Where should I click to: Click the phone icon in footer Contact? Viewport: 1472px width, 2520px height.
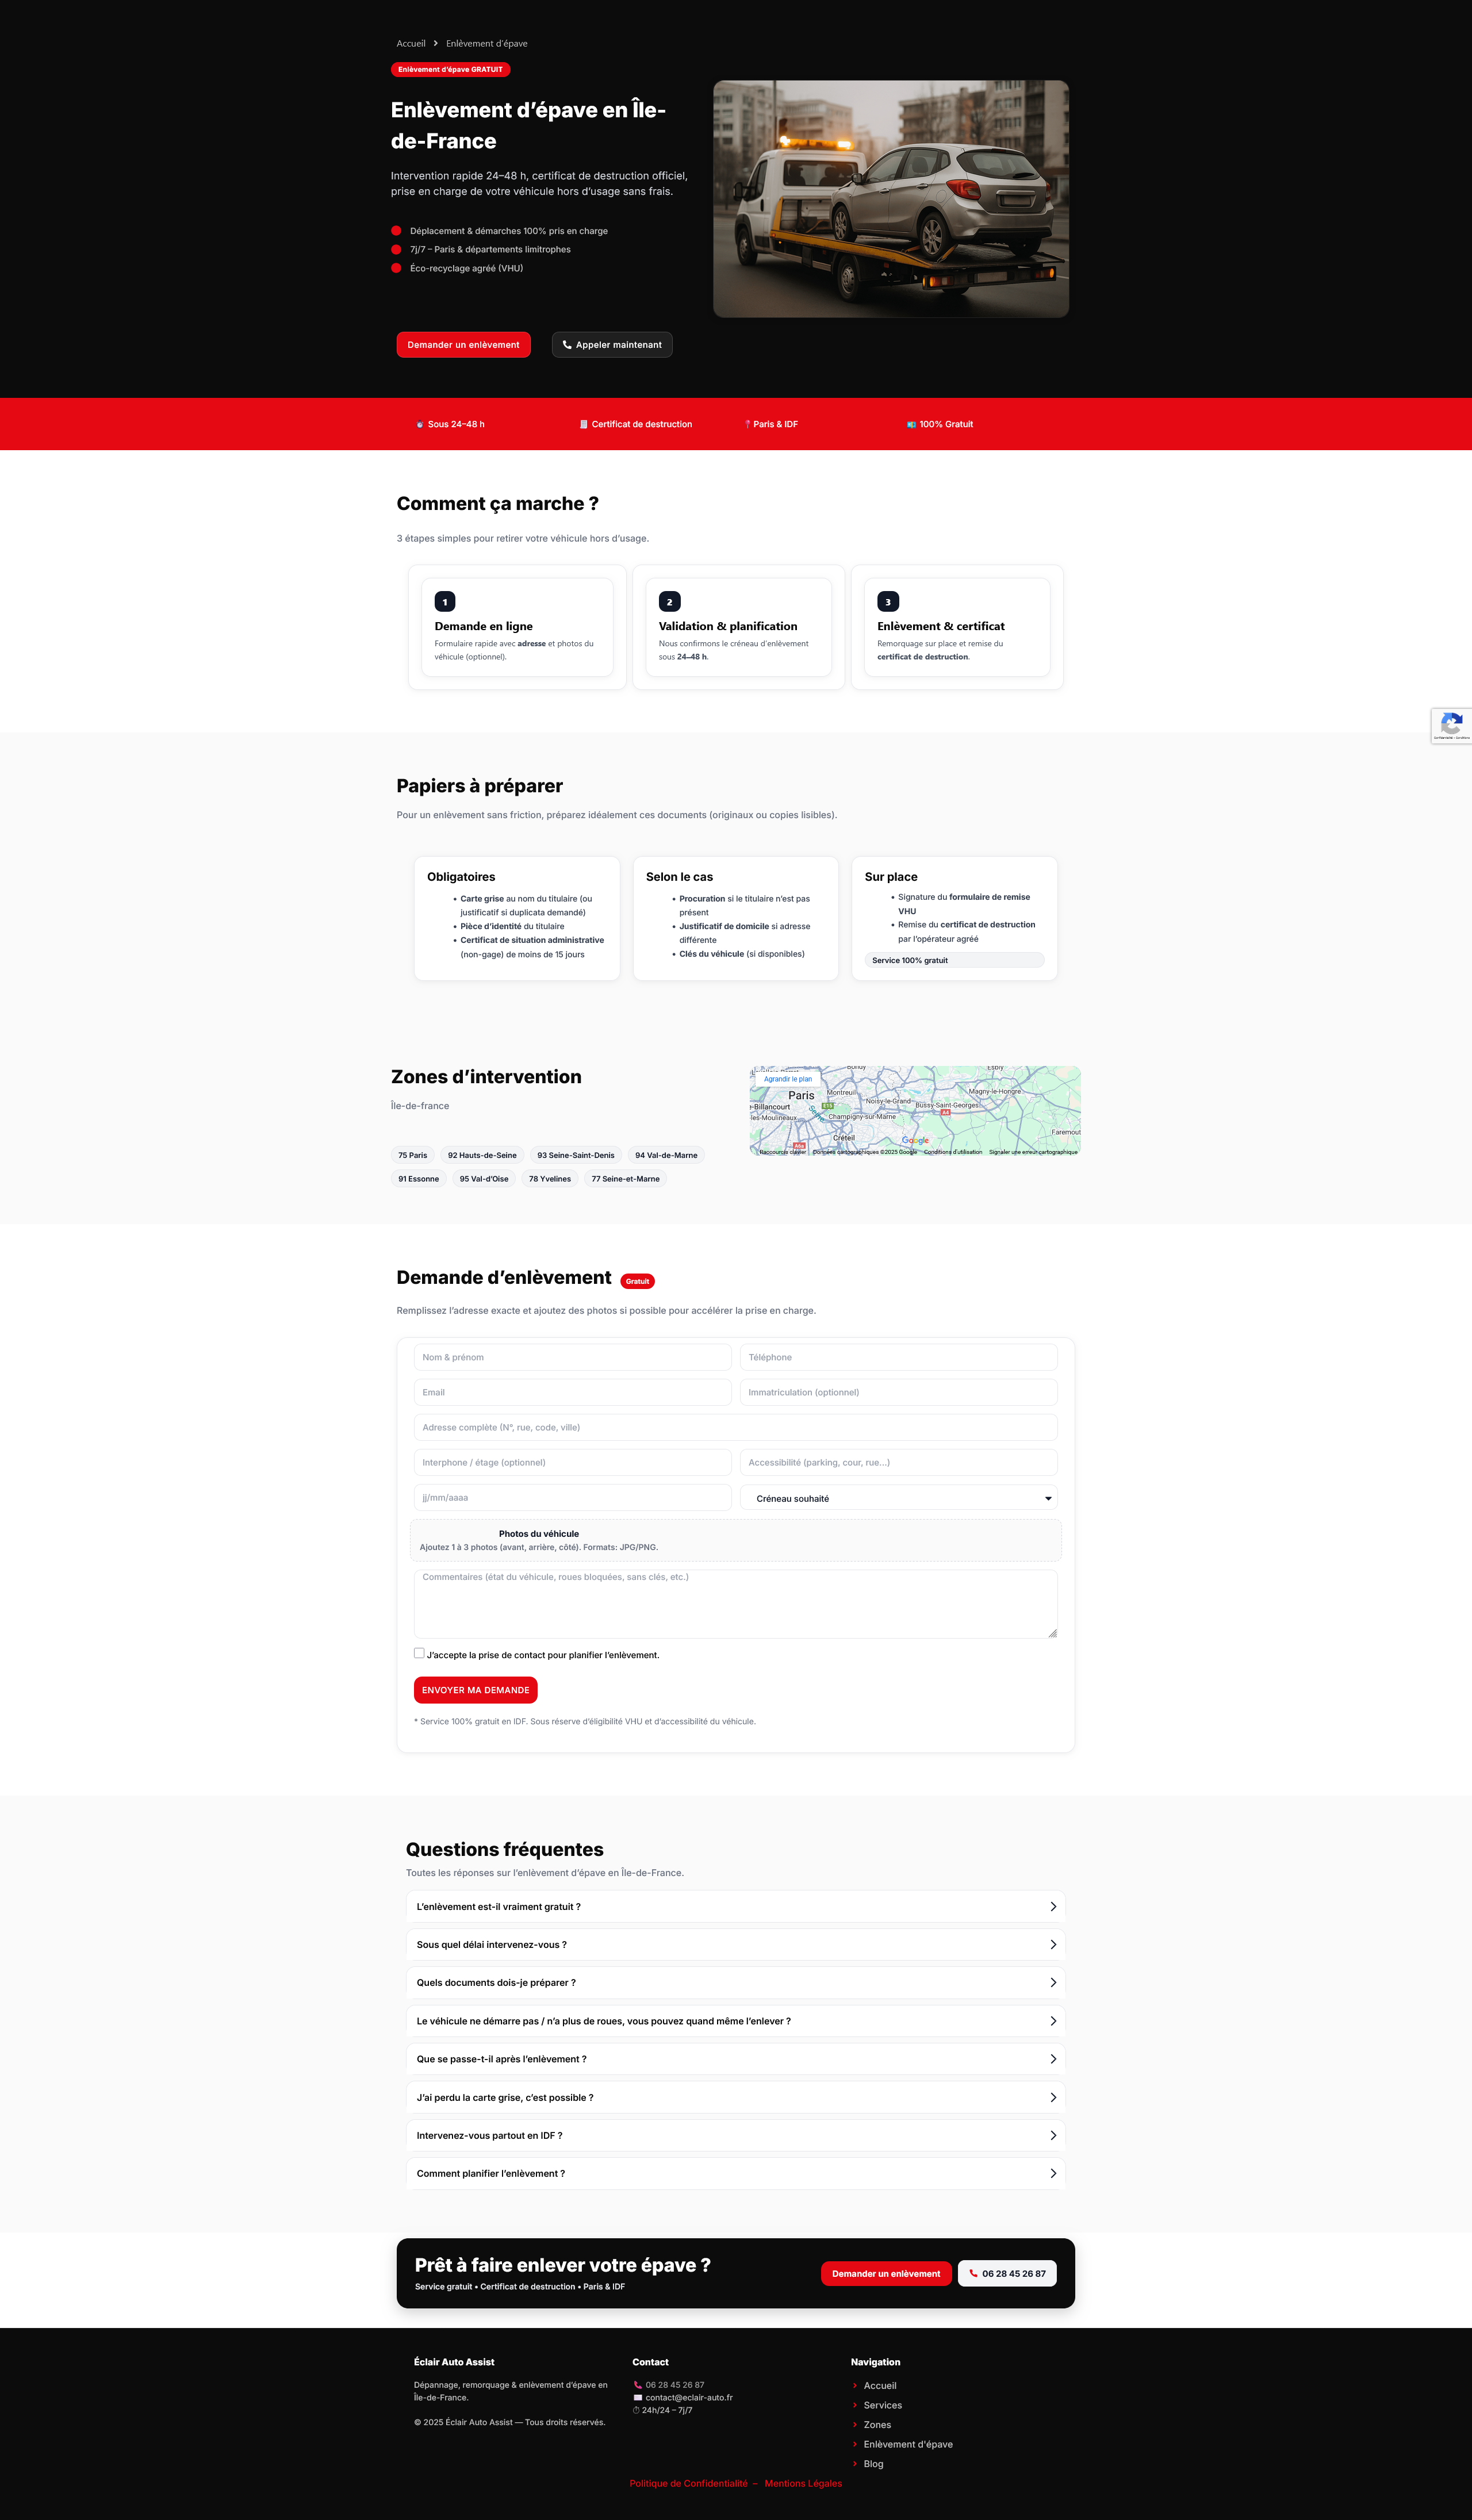coord(638,2385)
